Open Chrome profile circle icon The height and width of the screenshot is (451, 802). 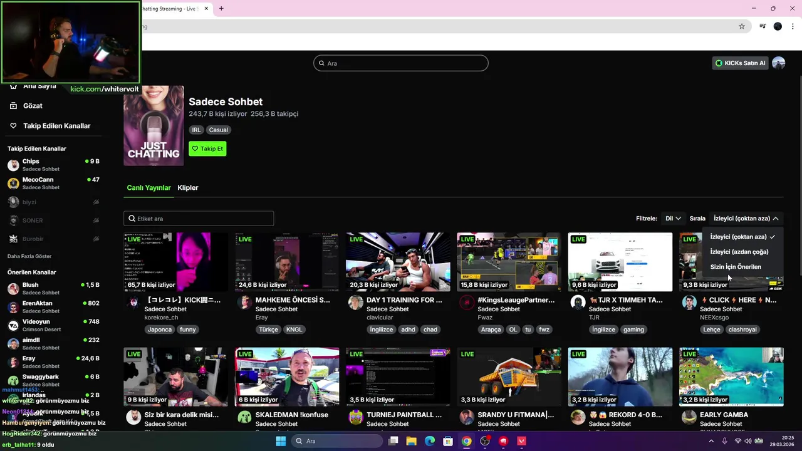[x=778, y=26]
